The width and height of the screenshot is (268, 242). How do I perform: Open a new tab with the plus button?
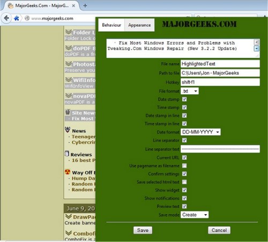point(85,6)
